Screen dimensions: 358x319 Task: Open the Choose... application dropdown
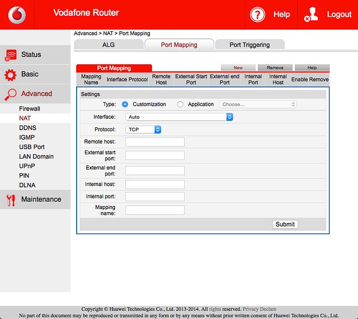[x=257, y=104]
